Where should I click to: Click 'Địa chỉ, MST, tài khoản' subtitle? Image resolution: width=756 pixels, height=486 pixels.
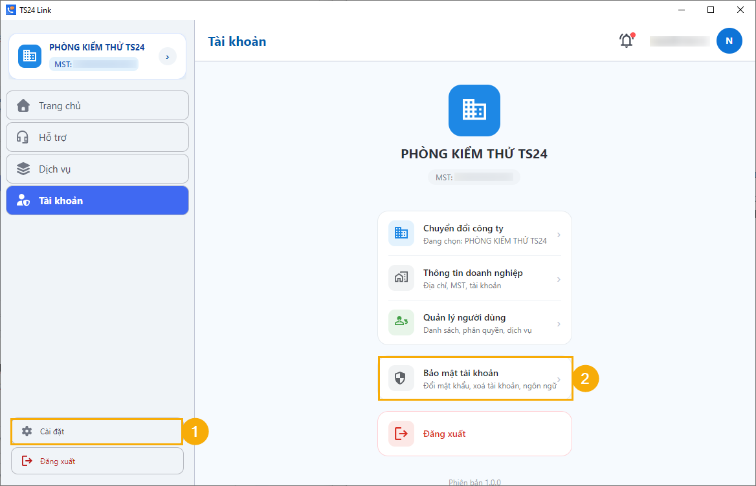(x=462, y=286)
